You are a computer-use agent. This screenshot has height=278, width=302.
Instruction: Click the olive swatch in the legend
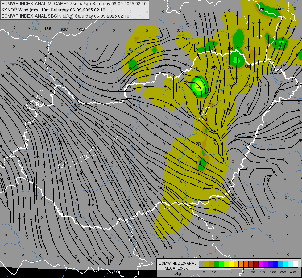[x=206, y=264]
